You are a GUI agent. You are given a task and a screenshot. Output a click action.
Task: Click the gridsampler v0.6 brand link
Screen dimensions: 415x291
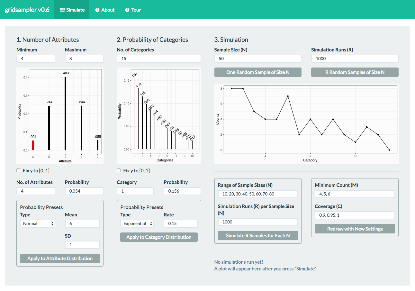27,10
